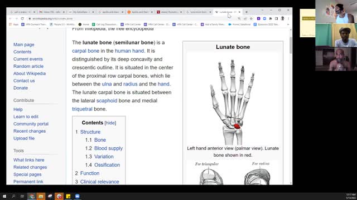Click the taskbar search icon
Screen dimensions: 357x200
(13, 196)
